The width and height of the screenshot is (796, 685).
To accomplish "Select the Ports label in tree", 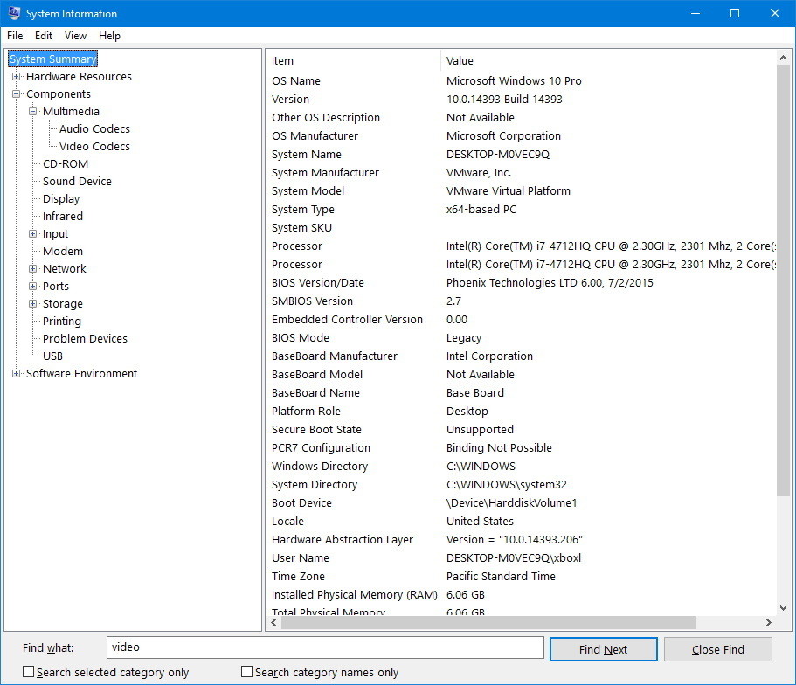I will click(56, 286).
